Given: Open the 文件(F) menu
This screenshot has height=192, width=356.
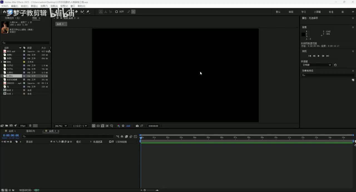Looking at the screenshot, I should 5,6.
